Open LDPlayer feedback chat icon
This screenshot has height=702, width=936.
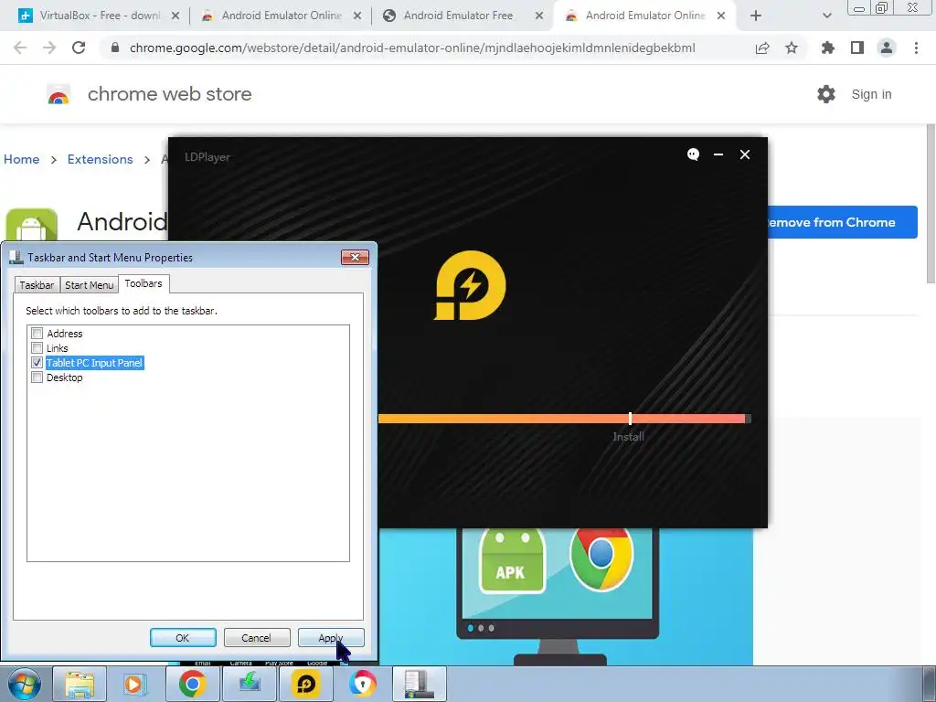click(x=693, y=154)
